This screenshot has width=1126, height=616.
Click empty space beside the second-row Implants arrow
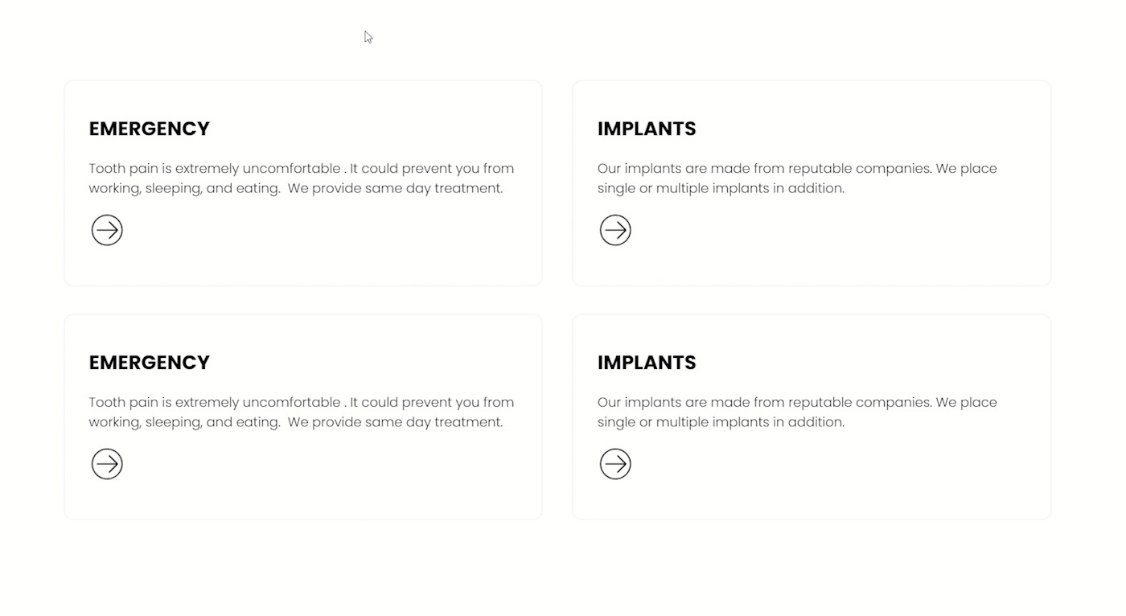pos(828,465)
